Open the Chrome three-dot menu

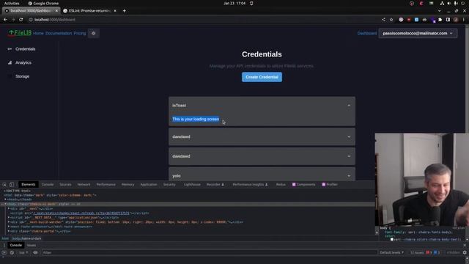[x=464, y=20]
